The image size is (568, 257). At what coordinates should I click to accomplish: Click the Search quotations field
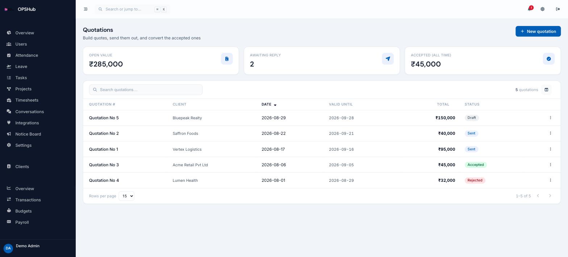[x=146, y=90]
